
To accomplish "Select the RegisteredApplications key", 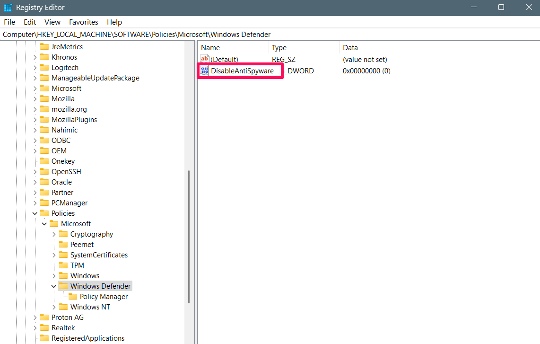I will pos(88,338).
